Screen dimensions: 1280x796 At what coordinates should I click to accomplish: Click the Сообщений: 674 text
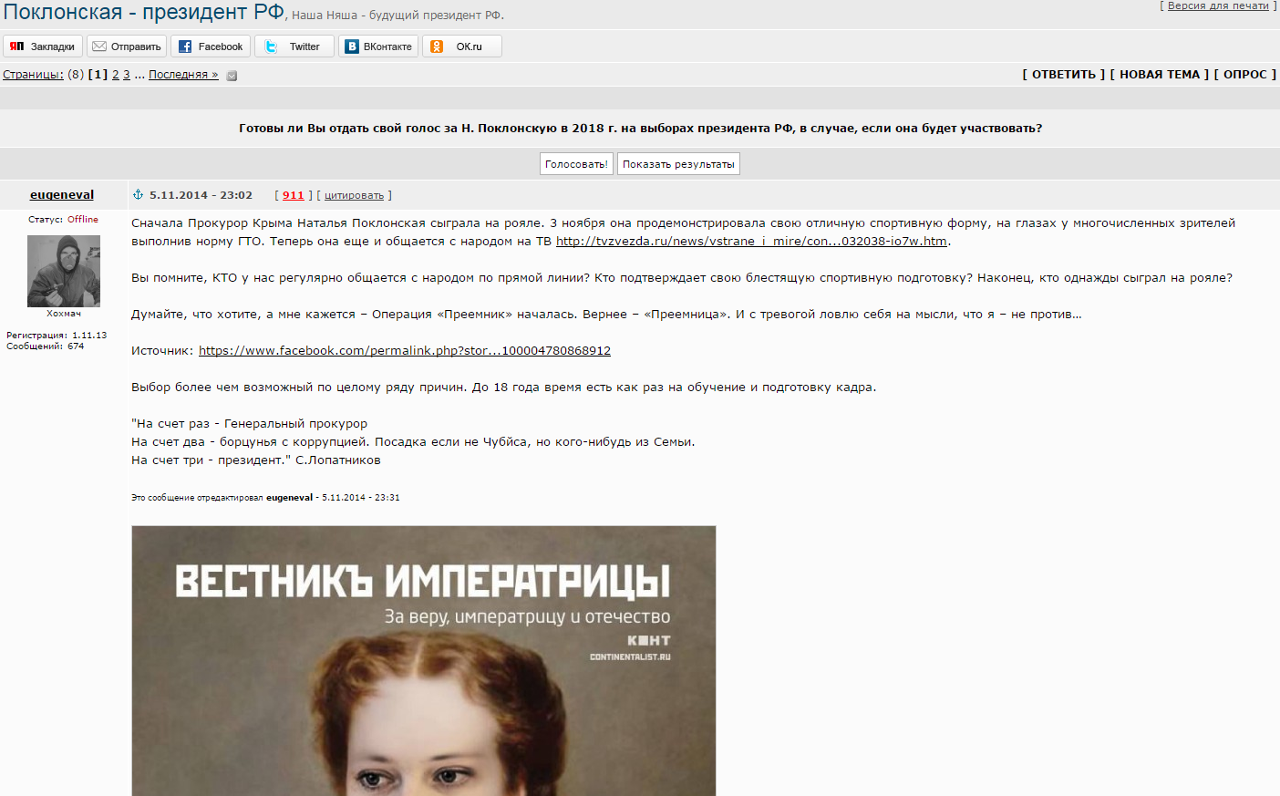pyautogui.click(x=46, y=346)
